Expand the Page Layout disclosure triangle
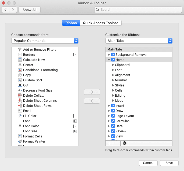Viewport: 184px width, 171px height. [x=109, y=116]
